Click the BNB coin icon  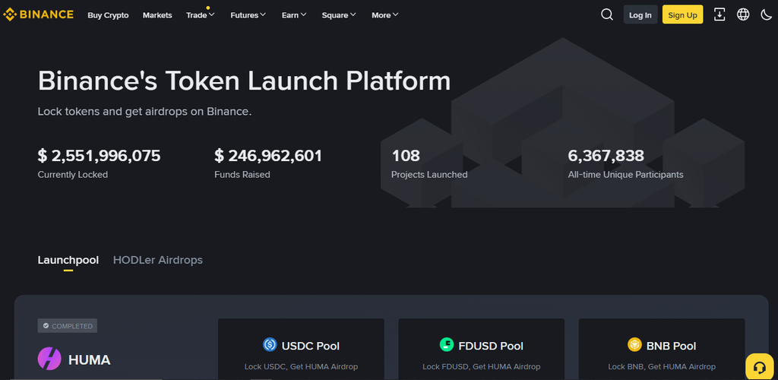click(634, 344)
